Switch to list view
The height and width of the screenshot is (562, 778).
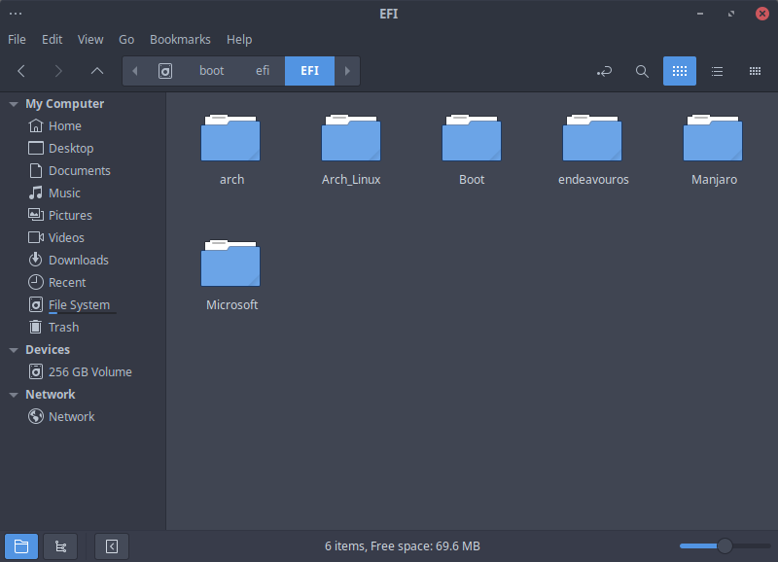[x=717, y=71]
